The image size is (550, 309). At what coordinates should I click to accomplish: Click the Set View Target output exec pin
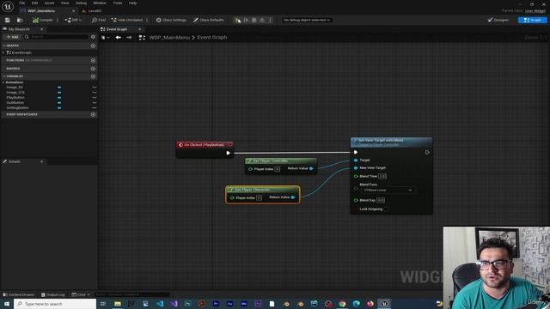coord(427,153)
